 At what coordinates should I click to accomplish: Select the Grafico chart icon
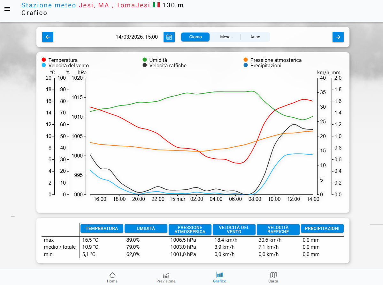point(219,277)
